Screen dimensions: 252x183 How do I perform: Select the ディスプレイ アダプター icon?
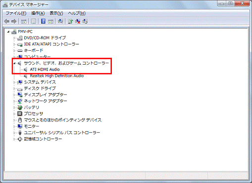tap(20, 95)
